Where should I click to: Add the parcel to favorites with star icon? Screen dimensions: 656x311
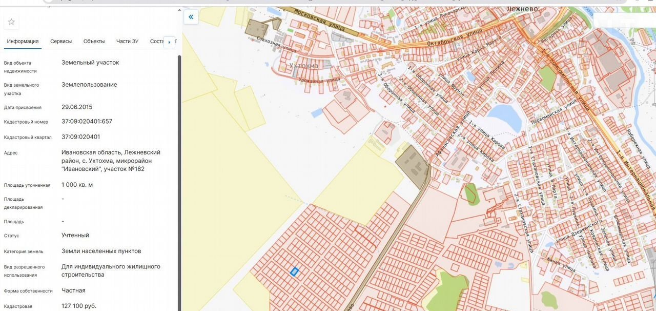tap(11, 22)
